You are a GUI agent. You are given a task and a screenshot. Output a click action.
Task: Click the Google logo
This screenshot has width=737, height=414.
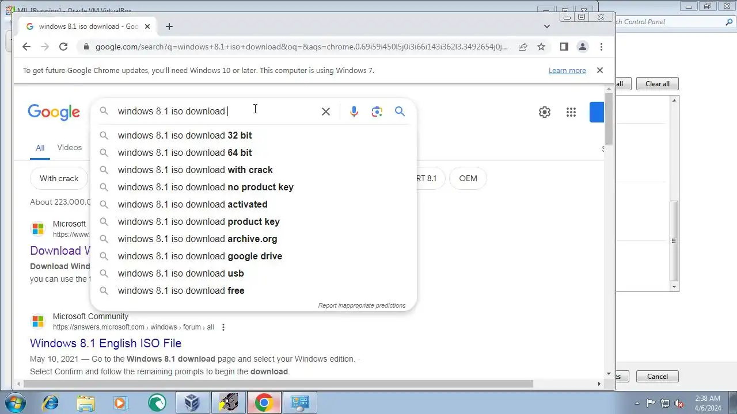point(54,112)
